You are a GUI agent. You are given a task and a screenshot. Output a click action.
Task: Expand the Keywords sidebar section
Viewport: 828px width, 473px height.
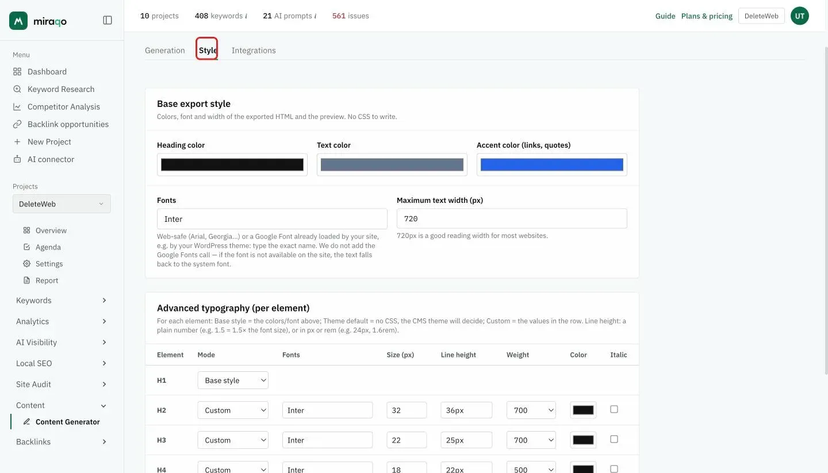[62, 301]
